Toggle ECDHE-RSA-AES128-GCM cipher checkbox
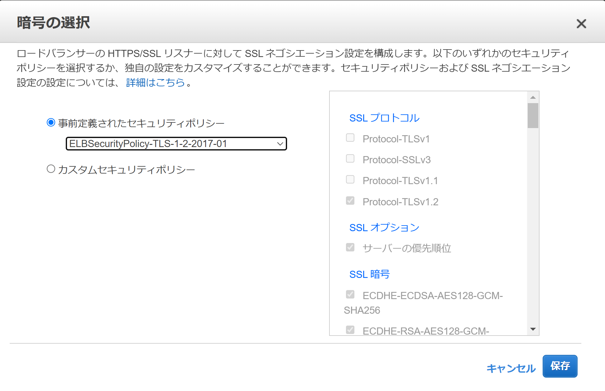605x391 pixels. (350, 330)
